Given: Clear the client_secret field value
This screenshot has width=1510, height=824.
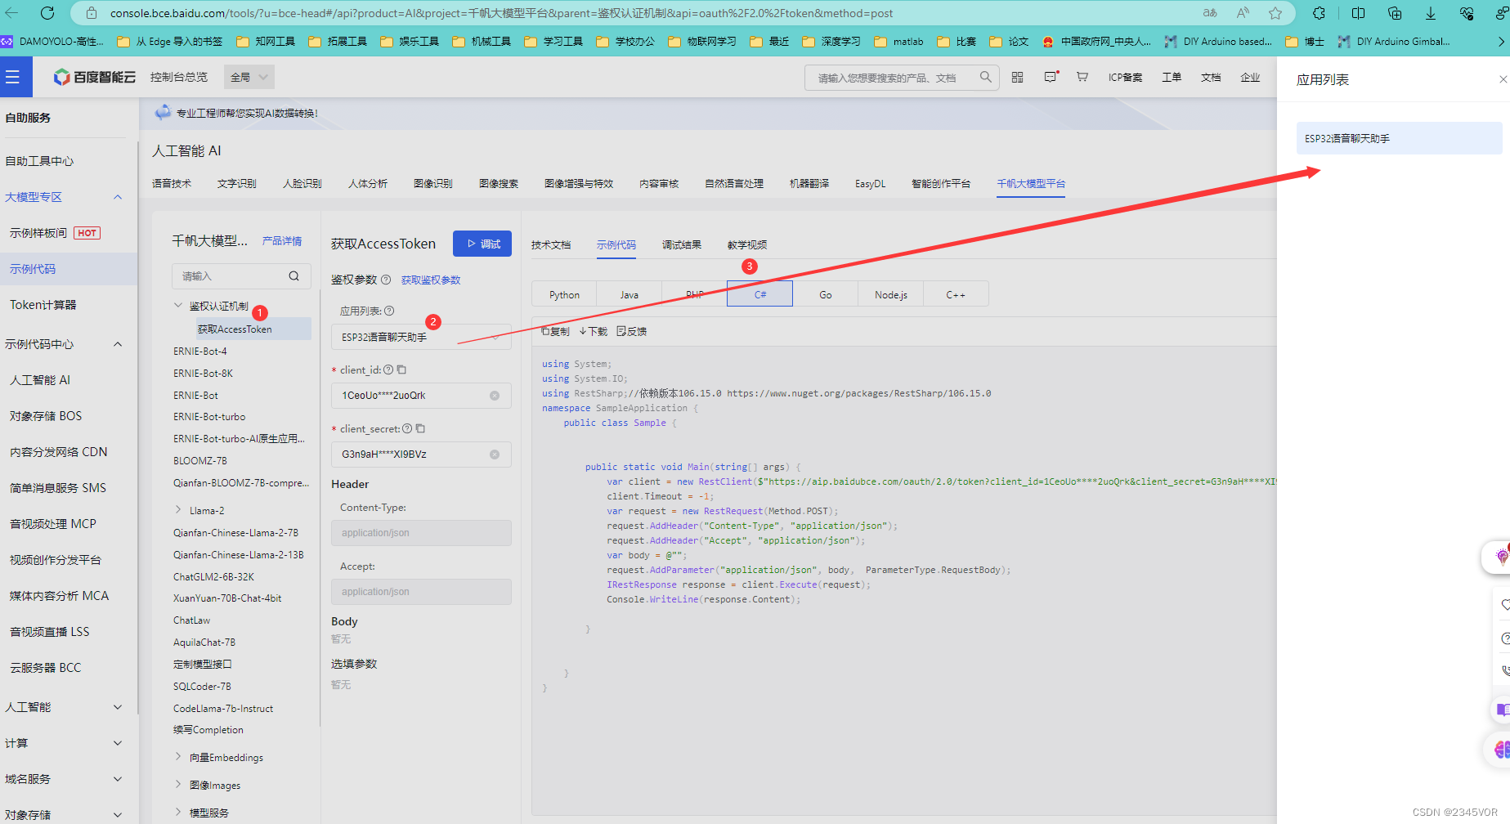Looking at the screenshot, I should (495, 455).
